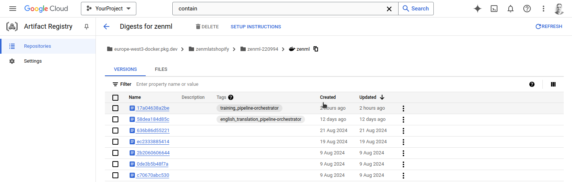
Task: Open the user account avatar
Action: tap(559, 9)
